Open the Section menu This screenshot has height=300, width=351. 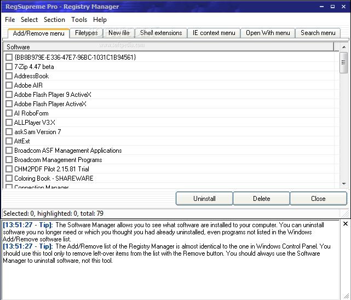pyautogui.click(x=54, y=20)
